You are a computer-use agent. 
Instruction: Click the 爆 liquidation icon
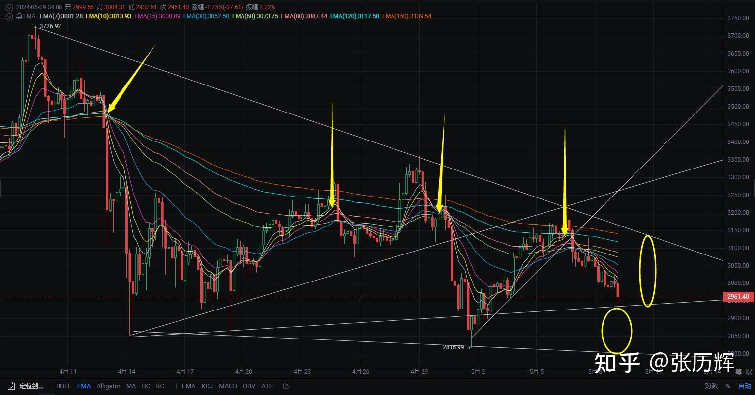tap(749, 372)
